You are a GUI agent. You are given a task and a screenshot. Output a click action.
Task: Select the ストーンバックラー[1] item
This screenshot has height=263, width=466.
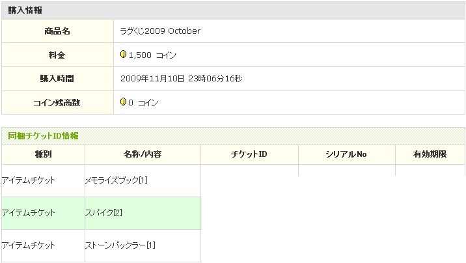coord(120,245)
